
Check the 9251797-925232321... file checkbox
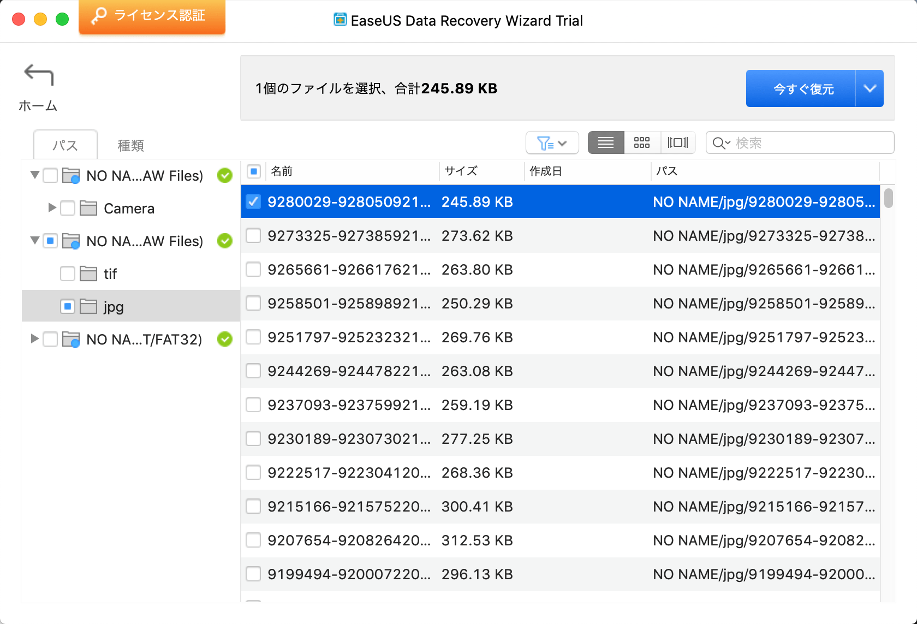point(253,337)
